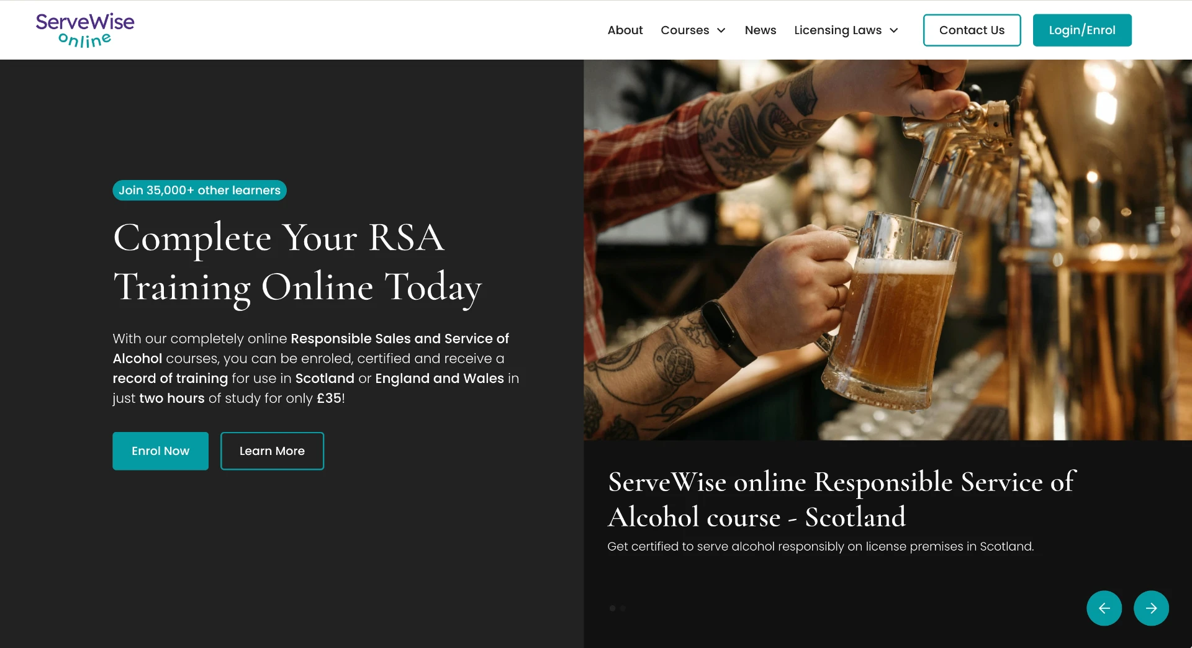Expand the Licensing Laws dropdown chevron

[894, 30]
